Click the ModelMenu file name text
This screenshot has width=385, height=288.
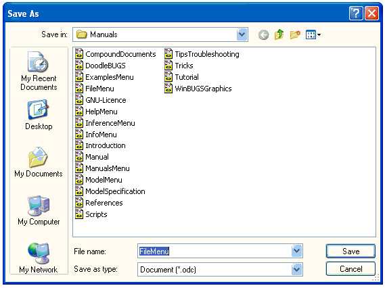(104, 180)
